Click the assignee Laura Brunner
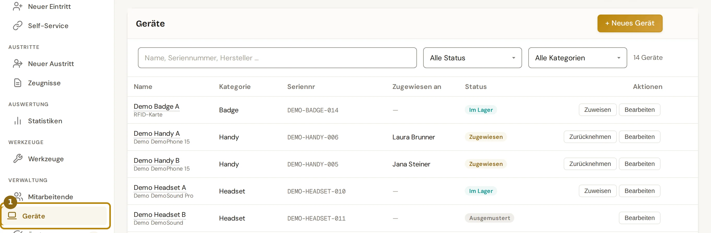Viewport: 711px width, 233px height. pyautogui.click(x=414, y=137)
